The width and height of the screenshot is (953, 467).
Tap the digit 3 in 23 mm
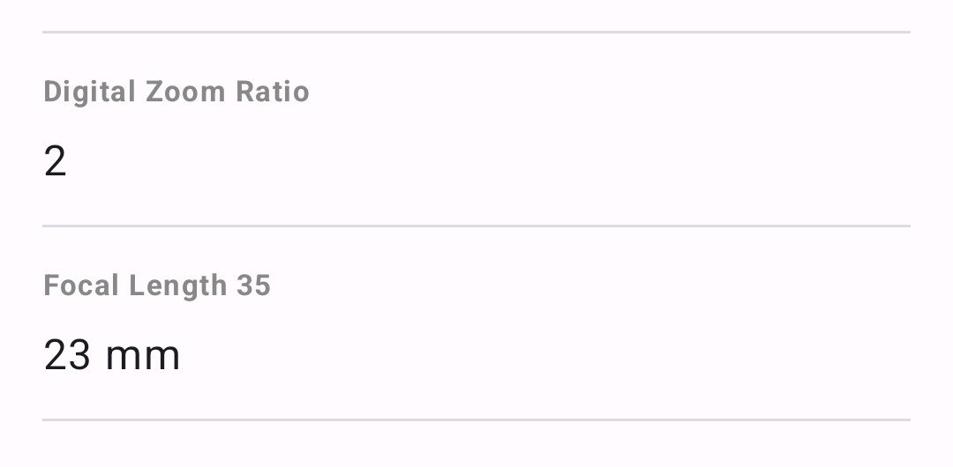pyautogui.click(x=79, y=355)
